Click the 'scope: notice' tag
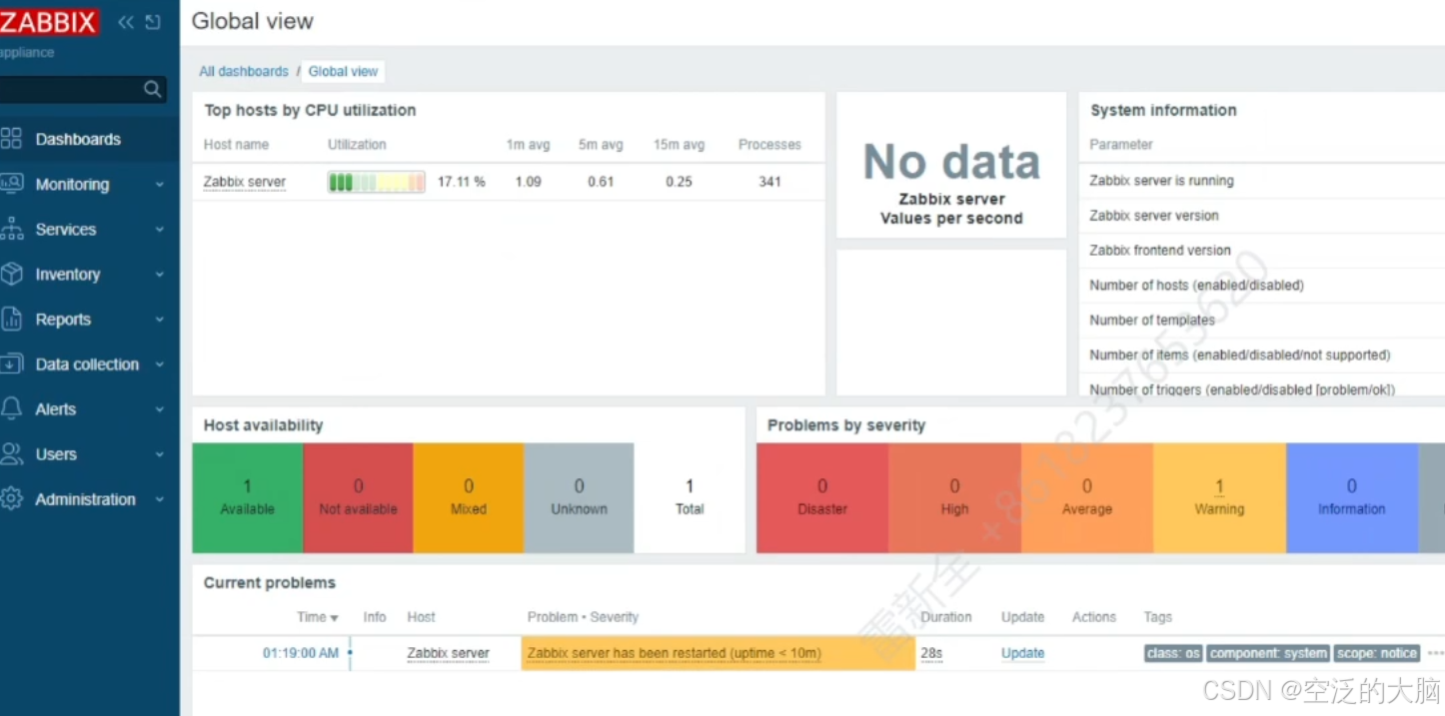 [x=1377, y=653]
